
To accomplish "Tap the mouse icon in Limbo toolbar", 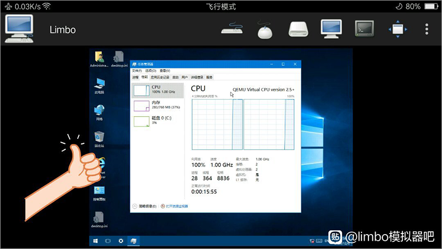I will (266, 30).
